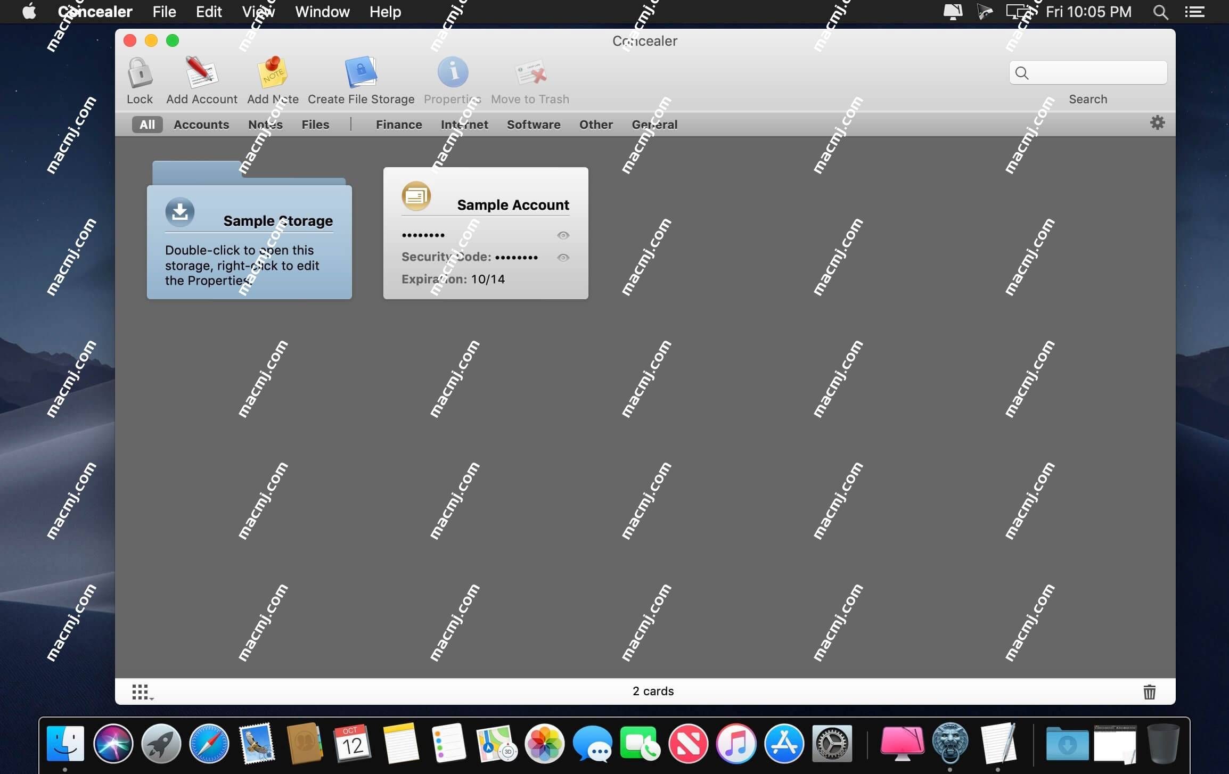Screen dimensions: 1229x774
Task: Open the Window menu
Action: click(x=322, y=12)
